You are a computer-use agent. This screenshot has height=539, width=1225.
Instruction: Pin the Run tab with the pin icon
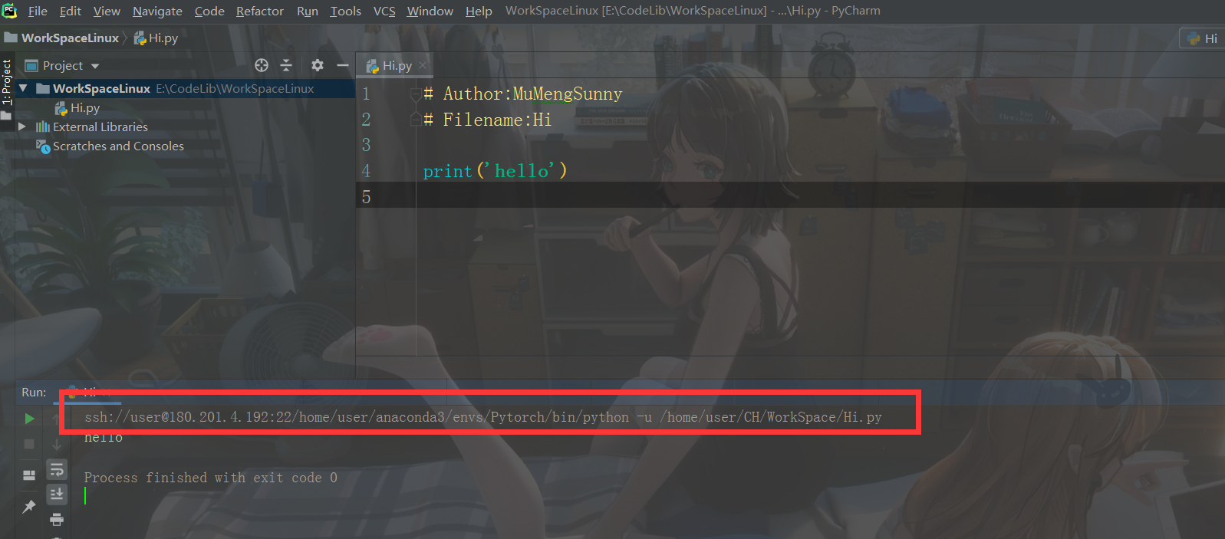tap(29, 506)
